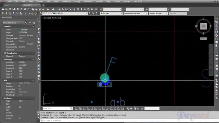Open the lineweight ByLayer dropdown

coord(167,13)
